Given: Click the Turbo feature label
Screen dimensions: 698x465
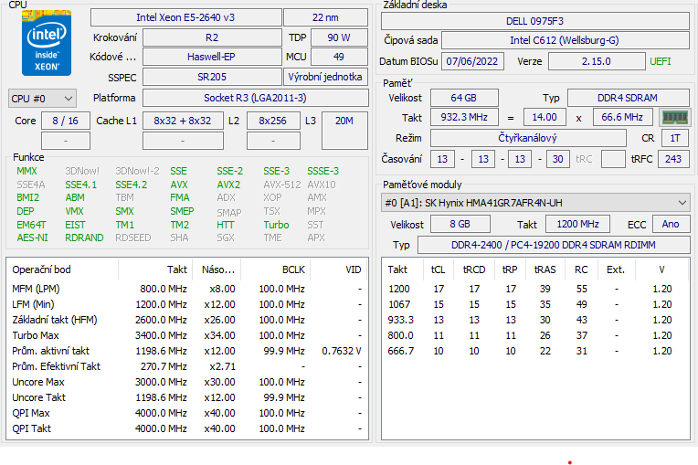Looking at the screenshot, I should coord(276,225).
